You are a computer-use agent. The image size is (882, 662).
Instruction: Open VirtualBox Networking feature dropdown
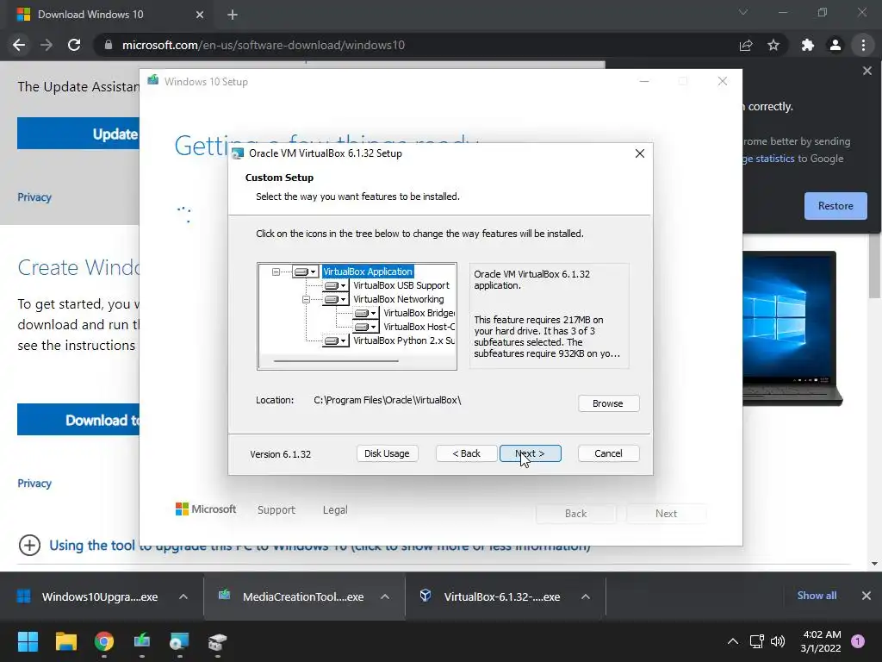click(x=336, y=299)
